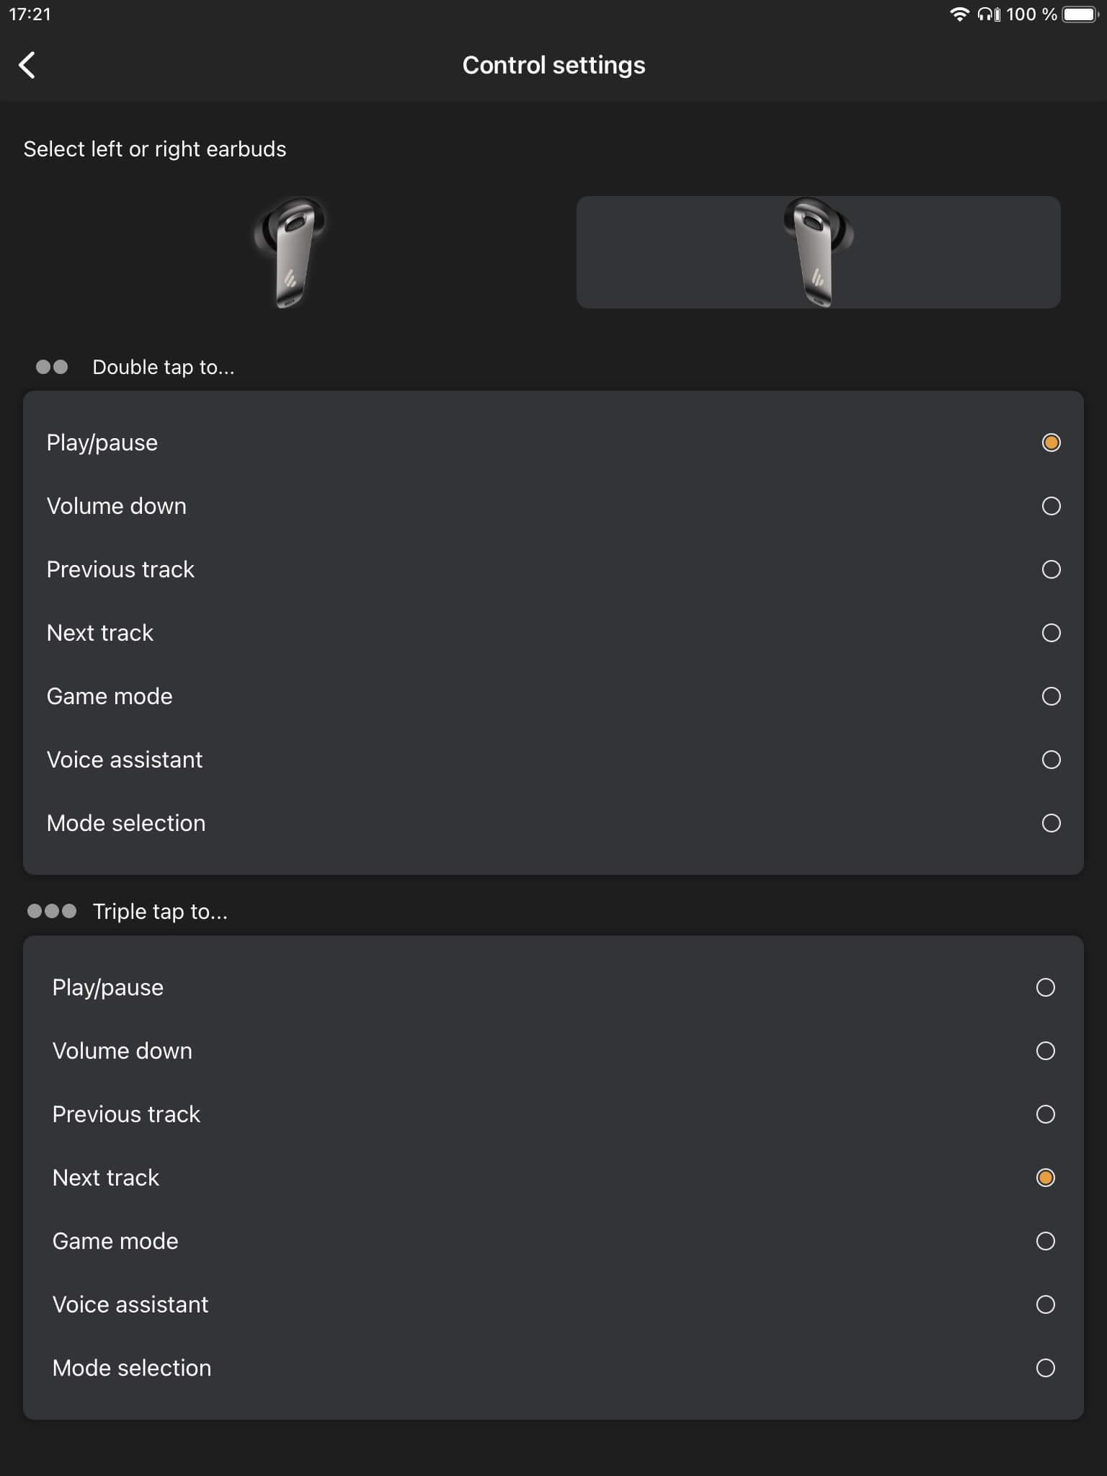Select Mode selection radio for triple tap
The image size is (1107, 1476).
click(1045, 1368)
